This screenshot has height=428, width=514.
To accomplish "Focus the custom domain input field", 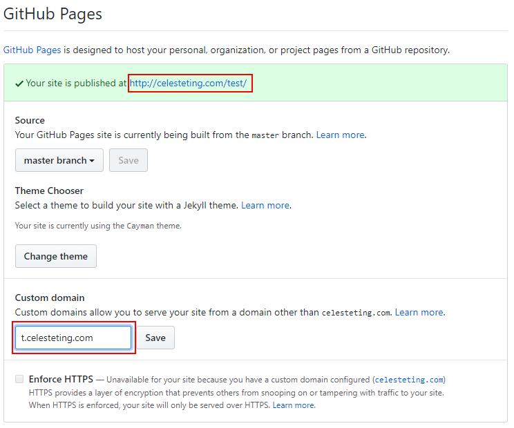I will pyautogui.click(x=73, y=338).
